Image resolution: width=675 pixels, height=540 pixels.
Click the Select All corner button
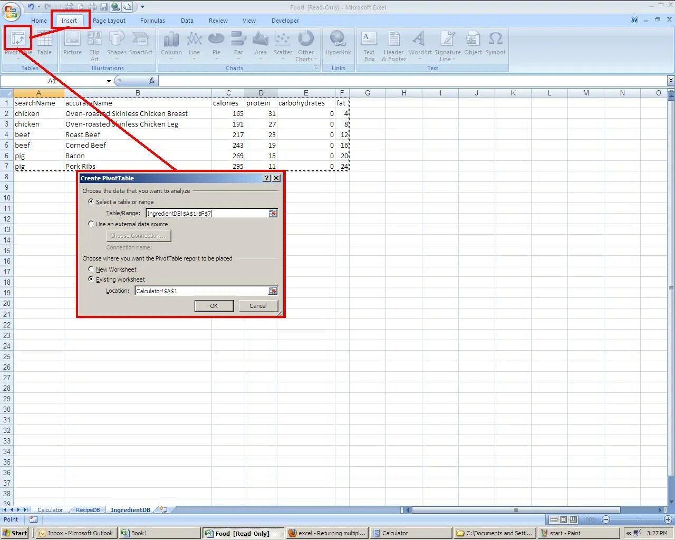[x=7, y=93]
